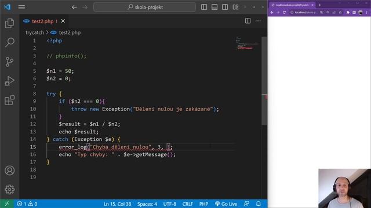The width and height of the screenshot is (371, 208).
Task: Click the zoom magnifier icon in Chrome address bar
Action: (328, 12)
